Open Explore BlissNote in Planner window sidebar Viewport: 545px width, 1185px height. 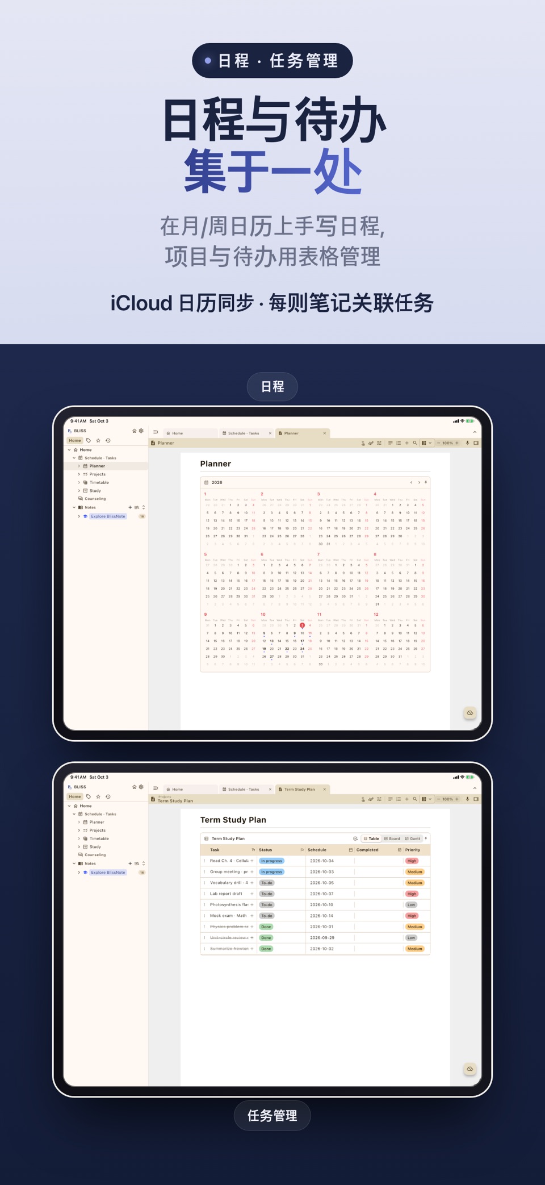(x=108, y=516)
